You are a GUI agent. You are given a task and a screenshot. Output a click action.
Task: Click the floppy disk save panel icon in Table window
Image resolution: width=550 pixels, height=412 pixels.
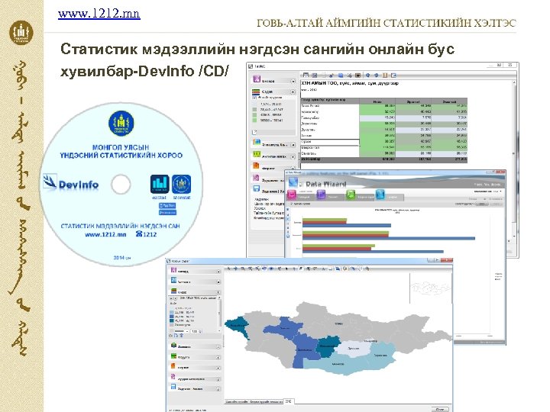coord(257,189)
